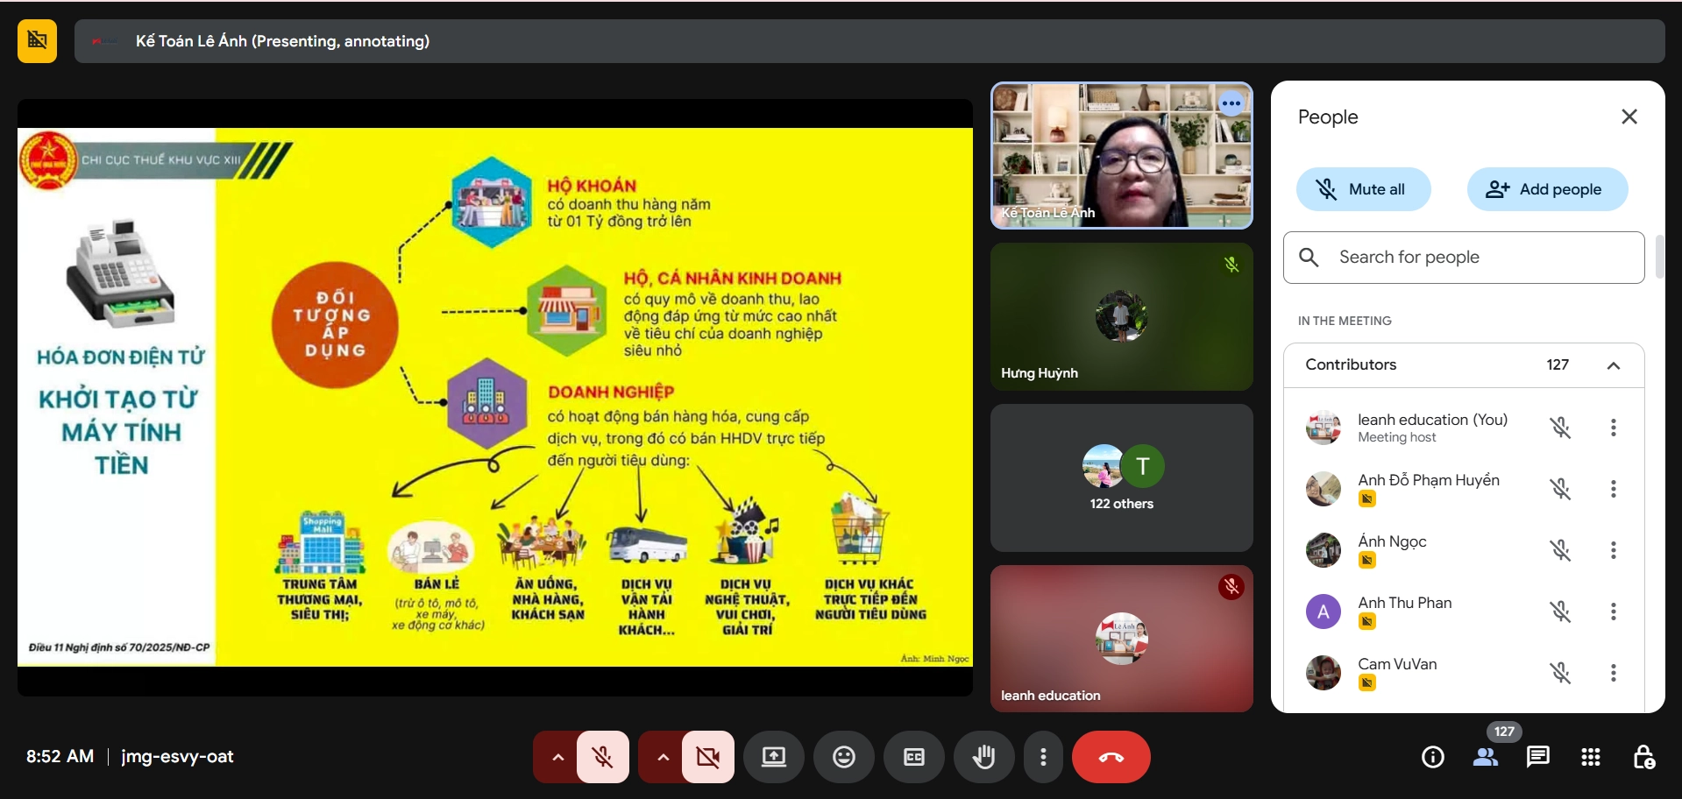This screenshot has height=799, width=1682.
Task: Turn on closed captions
Action: click(x=913, y=757)
